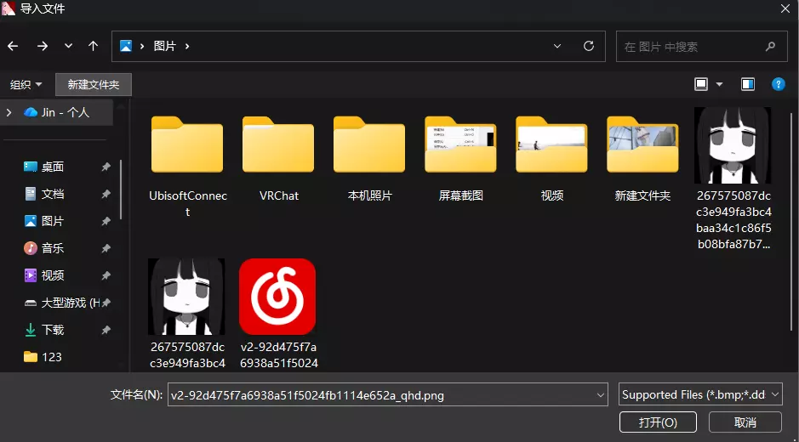Expand the Supported Files type dropdown
The width and height of the screenshot is (799, 442).
[x=700, y=394]
